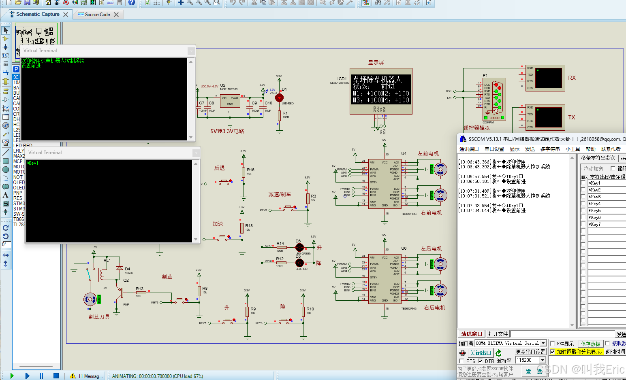The height and width of the screenshot is (380, 626).
Task: Click the 打开文件 button
Action: (x=498, y=334)
